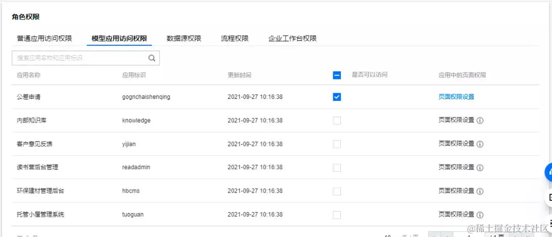Click 应用标识 column header

pos(134,75)
